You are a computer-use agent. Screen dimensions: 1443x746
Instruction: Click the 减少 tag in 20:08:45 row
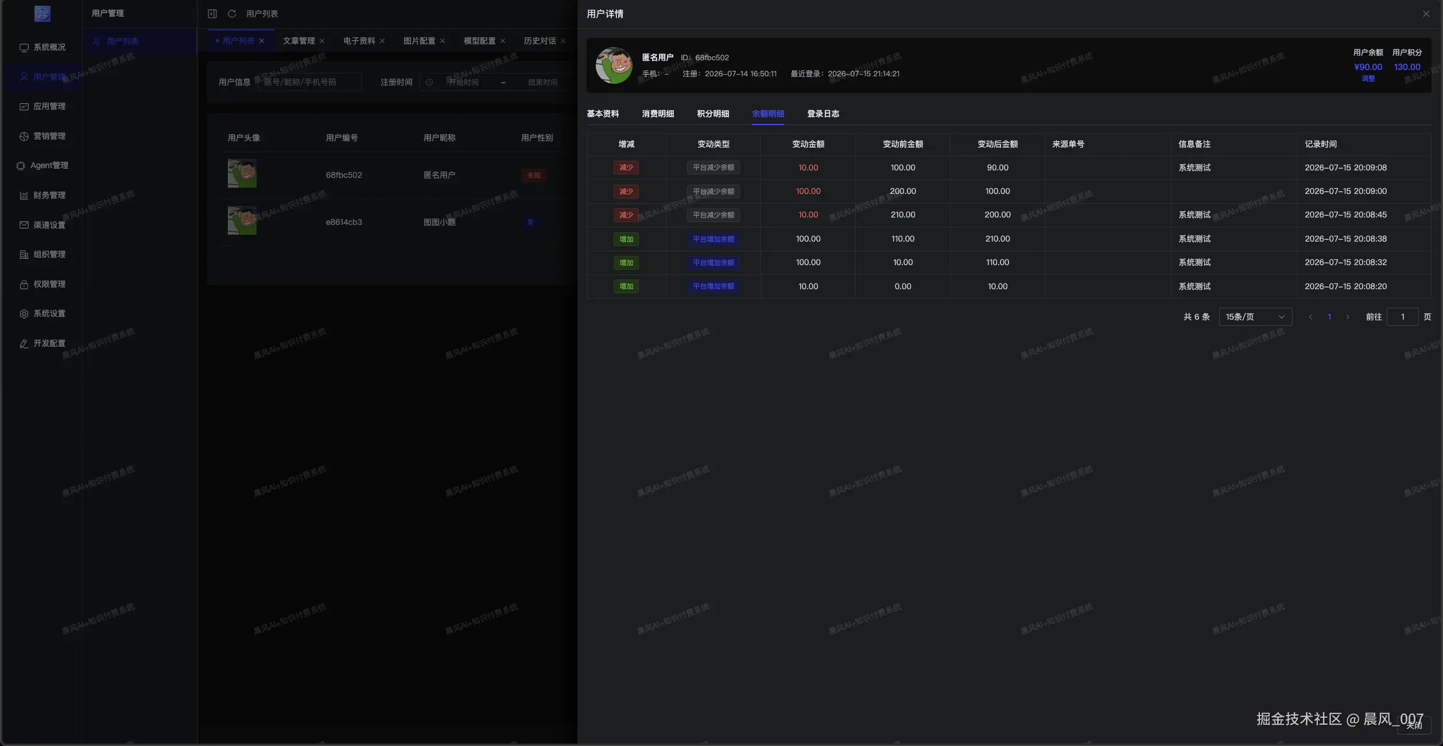point(626,215)
